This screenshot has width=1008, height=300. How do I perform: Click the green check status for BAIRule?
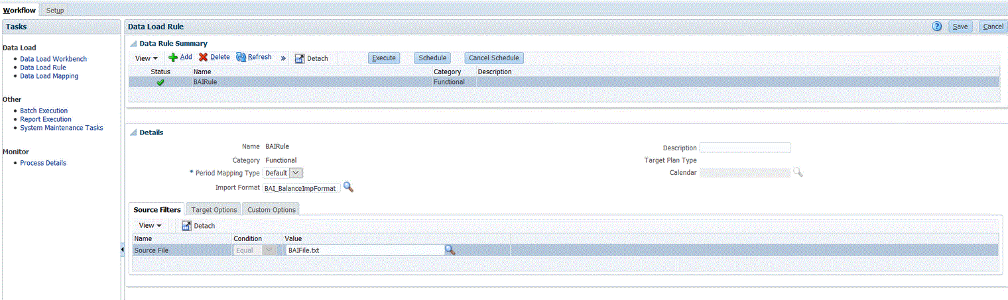(160, 82)
